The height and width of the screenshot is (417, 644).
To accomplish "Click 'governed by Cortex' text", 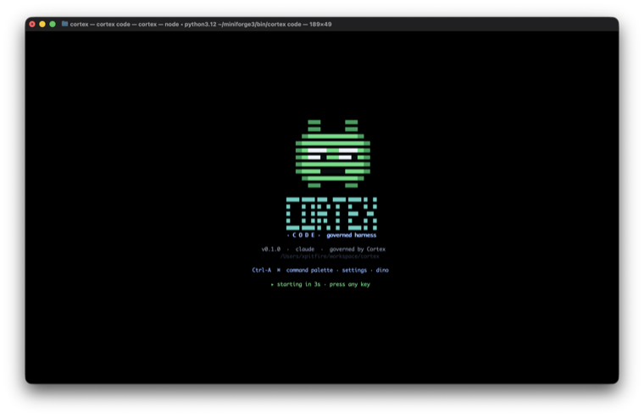I will pos(358,249).
